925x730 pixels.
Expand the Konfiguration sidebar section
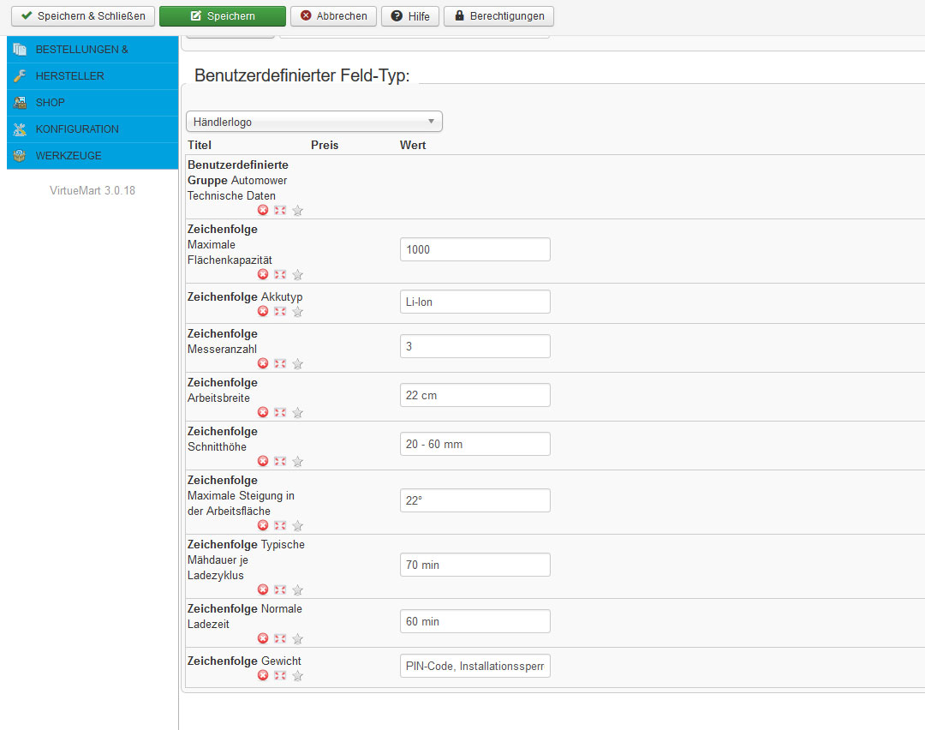[77, 129]
